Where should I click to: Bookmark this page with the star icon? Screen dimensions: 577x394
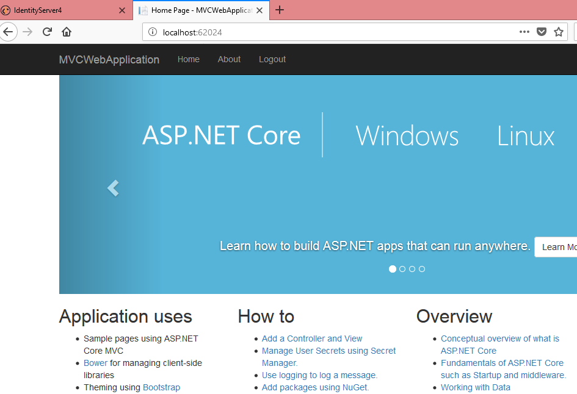click(559, 32)
